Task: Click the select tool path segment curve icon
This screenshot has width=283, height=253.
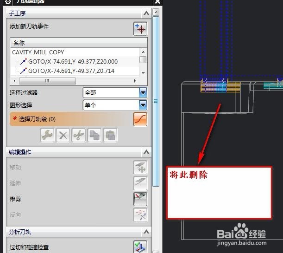Action: tap(140, 119)
